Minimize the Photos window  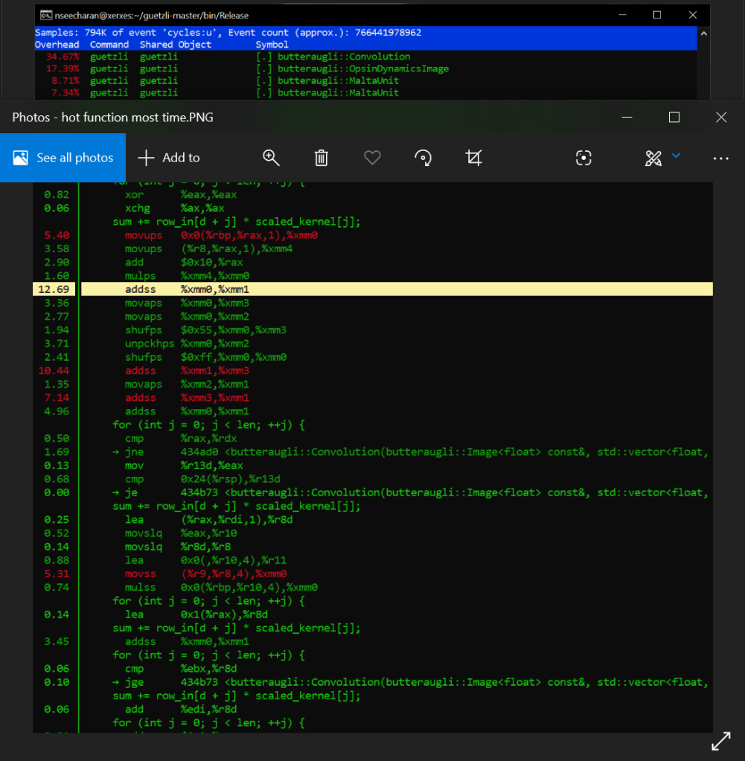pyautogui.click(x=627, y=118)
